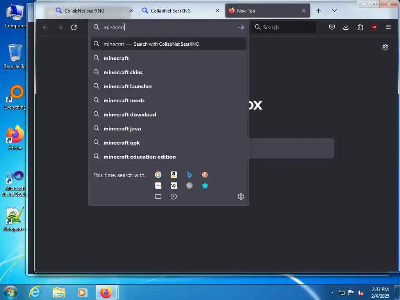Select the 'minecraft java' suggestion

[x=169, y=128]
